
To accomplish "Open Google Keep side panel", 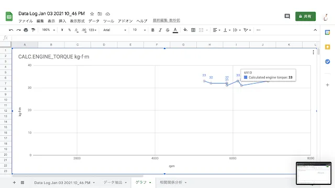I will [x=327, y=47].
